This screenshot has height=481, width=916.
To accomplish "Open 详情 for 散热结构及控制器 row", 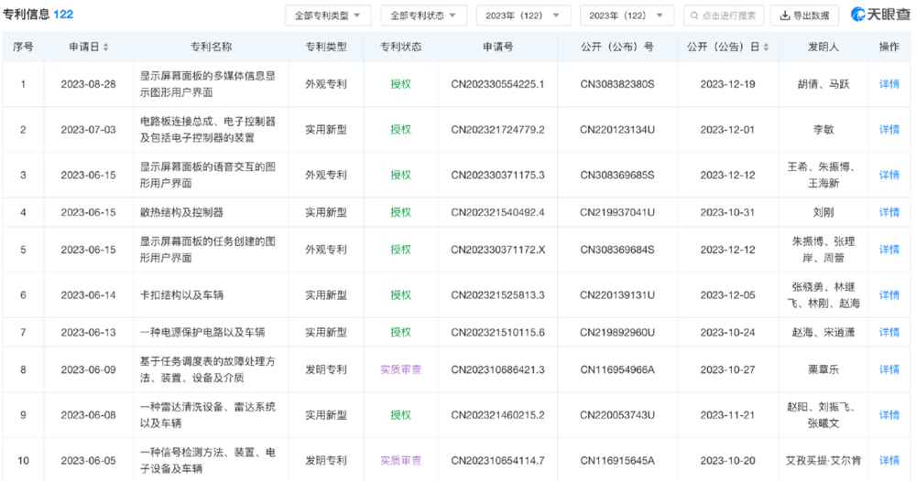I will pyautogui.click(x=889, y=212).
